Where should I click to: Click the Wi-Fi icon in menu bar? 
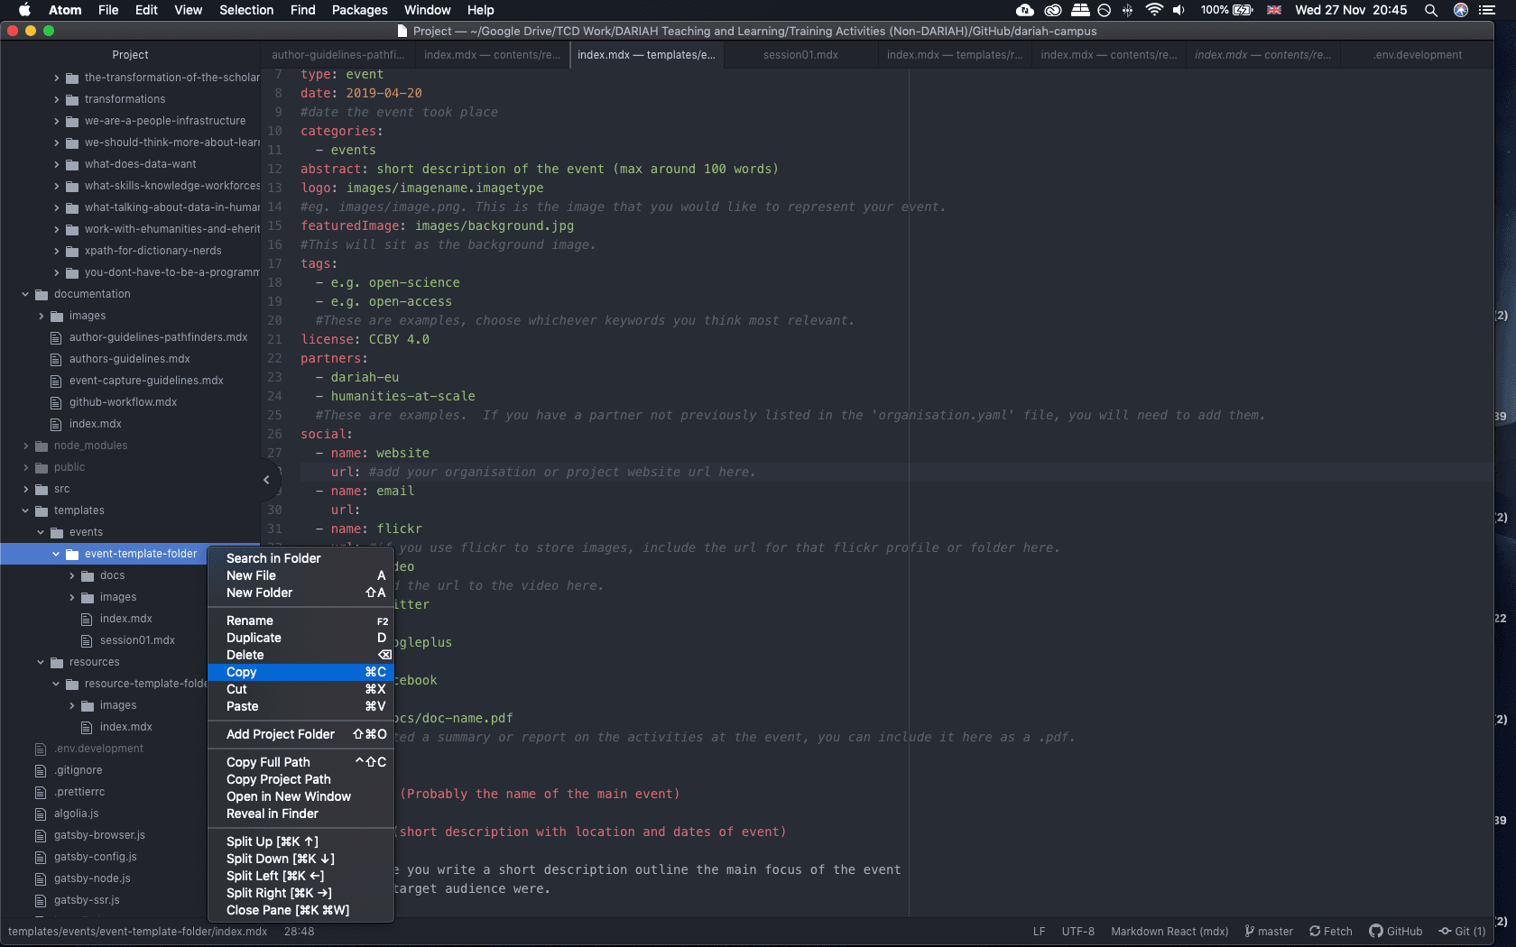[1153, 10]
